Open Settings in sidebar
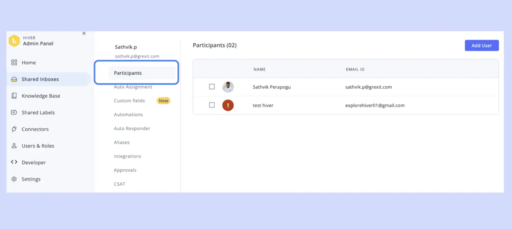The height and width of the screenshot is (229, 512). click(x=31, y=179)
